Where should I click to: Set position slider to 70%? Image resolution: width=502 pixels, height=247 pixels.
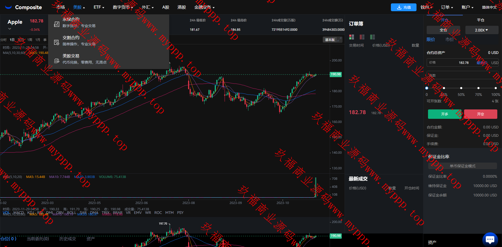[478, 88]
